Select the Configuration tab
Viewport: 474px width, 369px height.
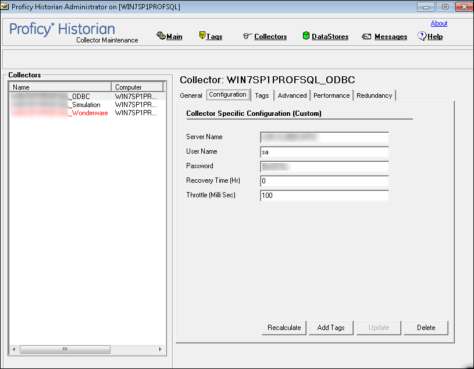(227, 95)
